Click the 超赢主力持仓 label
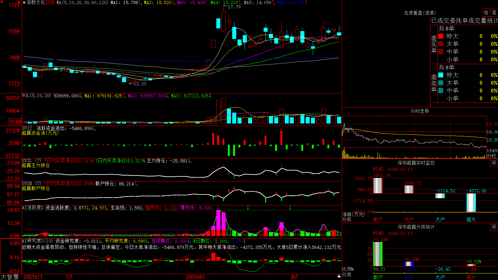 36,165
